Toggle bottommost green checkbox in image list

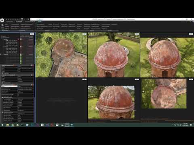(x=21, y=63)
